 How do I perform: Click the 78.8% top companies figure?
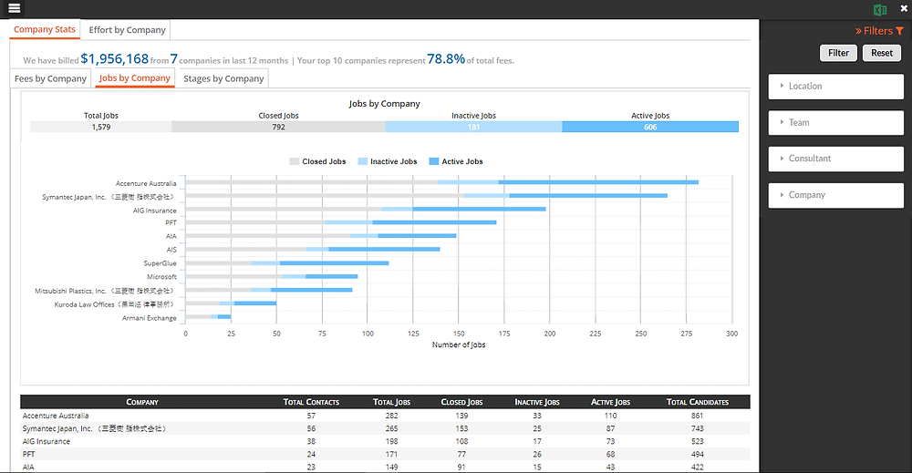[446, 58]
